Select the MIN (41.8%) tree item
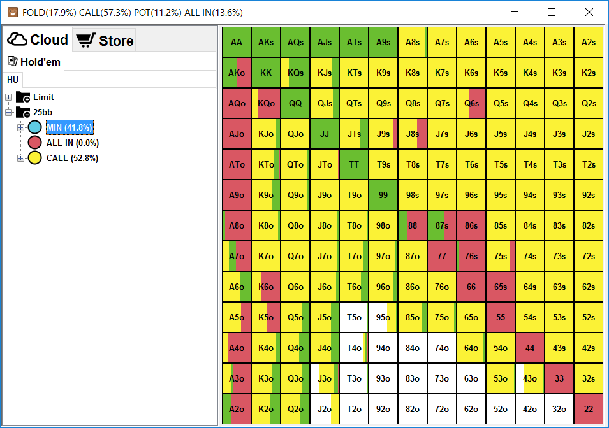Image resolution: width=609 pixels, height=428 pixels. point(70,127)
